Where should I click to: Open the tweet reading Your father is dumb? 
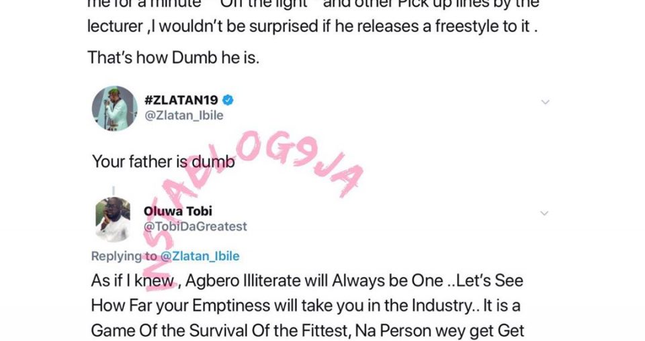pos(163,162)
